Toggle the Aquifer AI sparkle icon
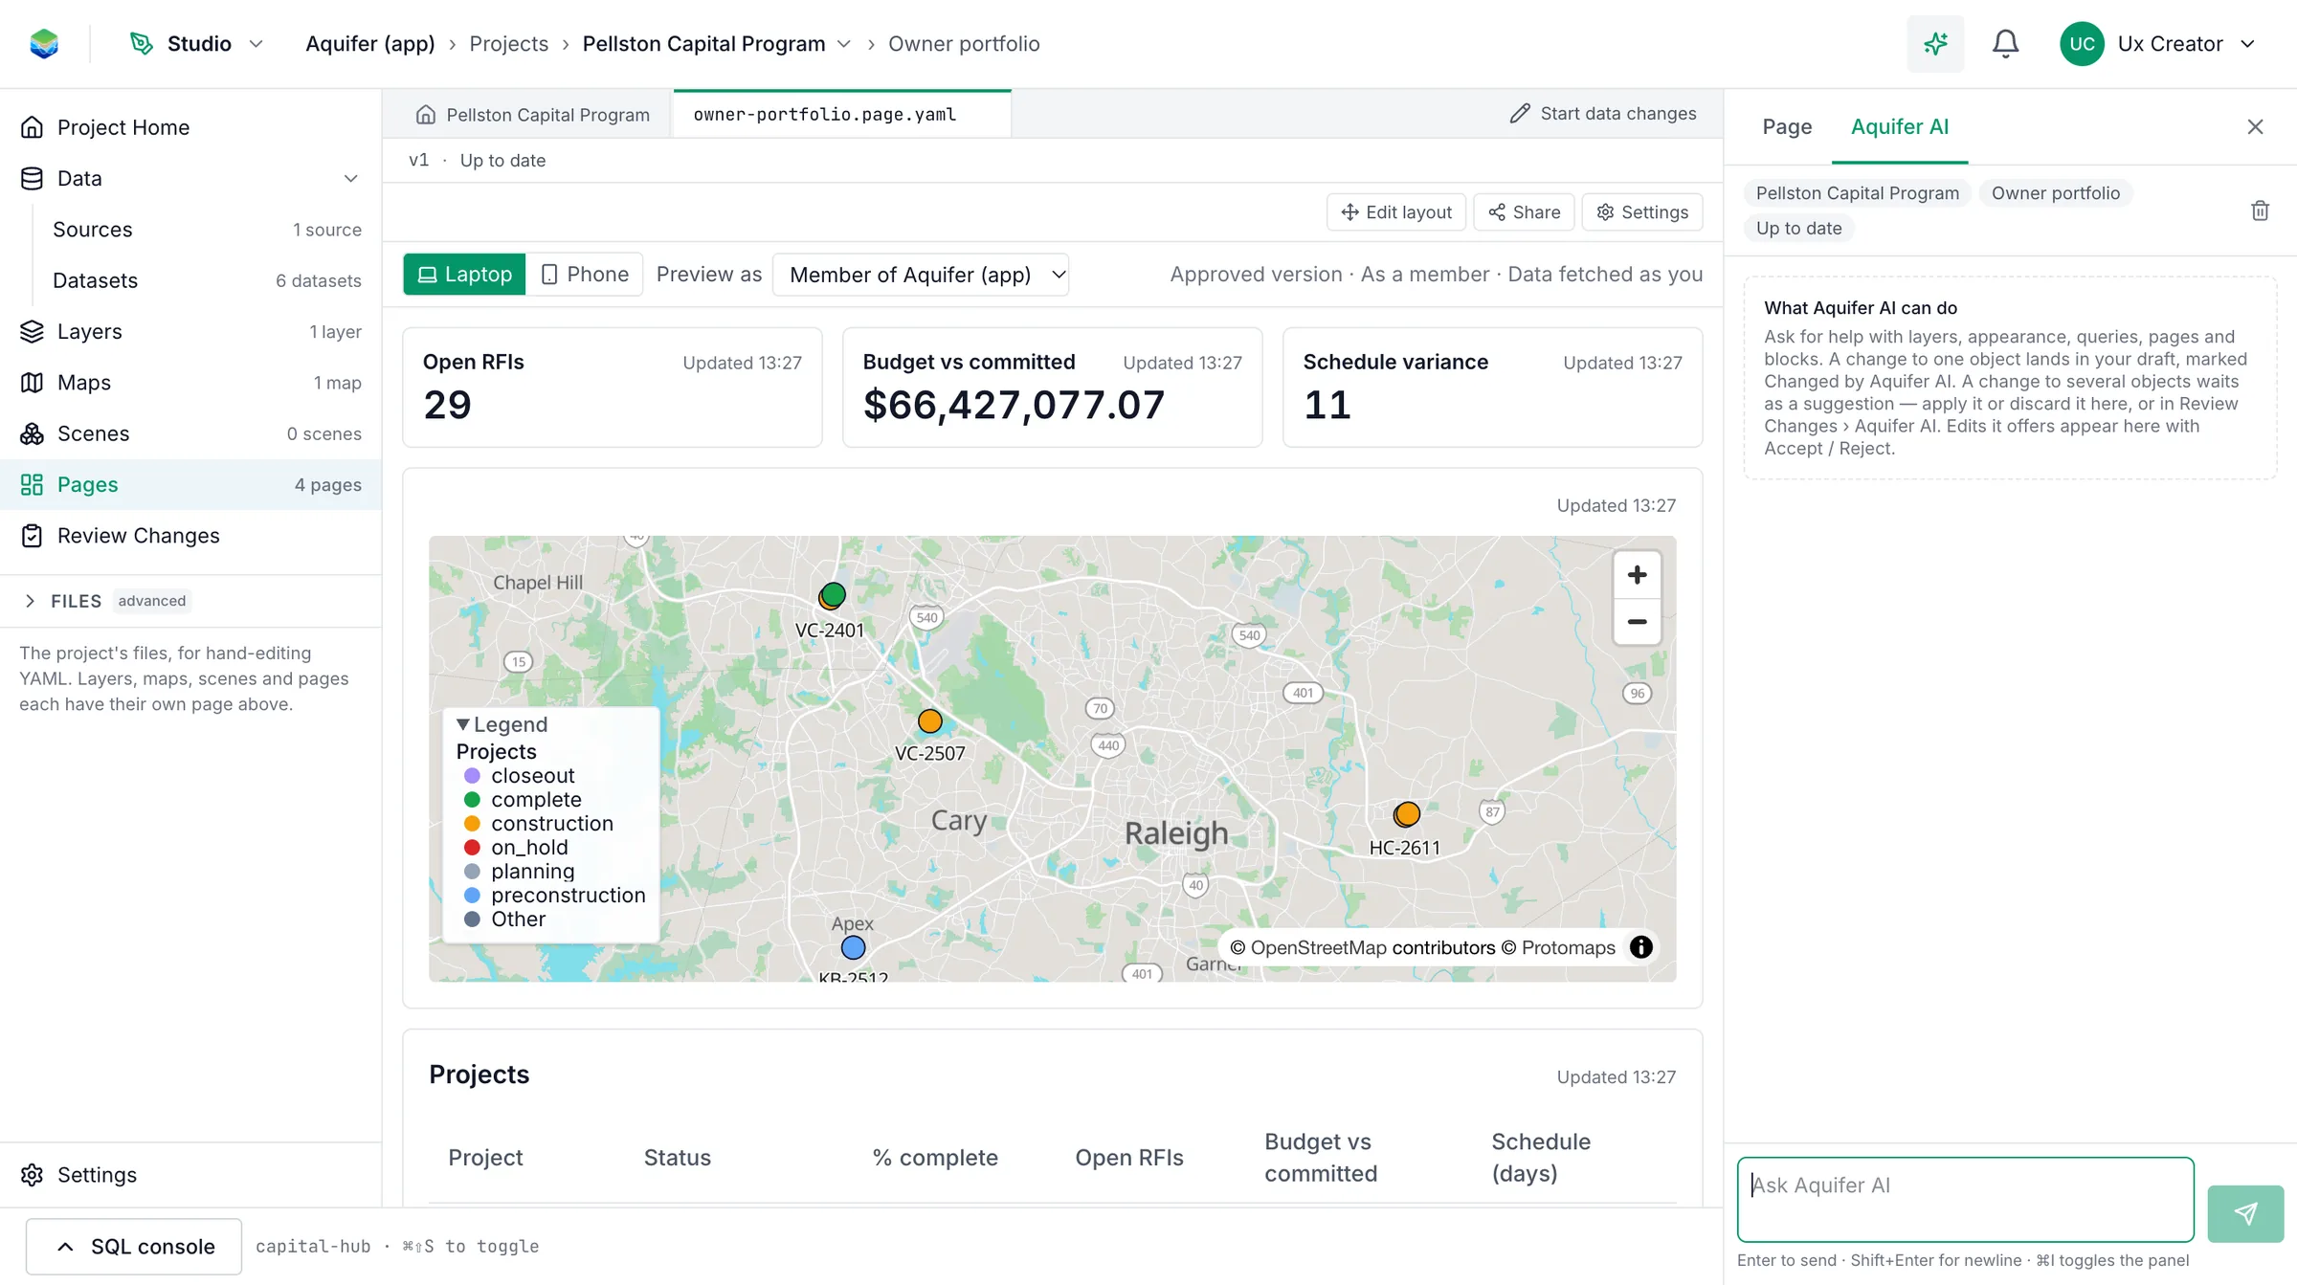The height and width of the screenshot is (1285, 2297). coord(1935,44)
